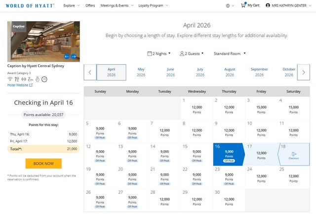316x215 pixels.
Task: Select April 5 off-peak date
Action: pos(100,131)
